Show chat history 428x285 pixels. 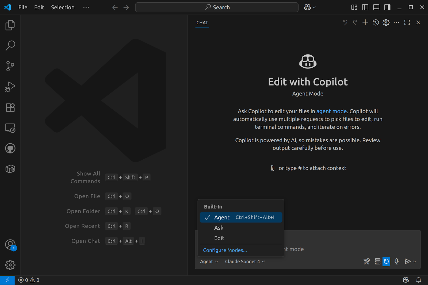[x=376, y=22]
